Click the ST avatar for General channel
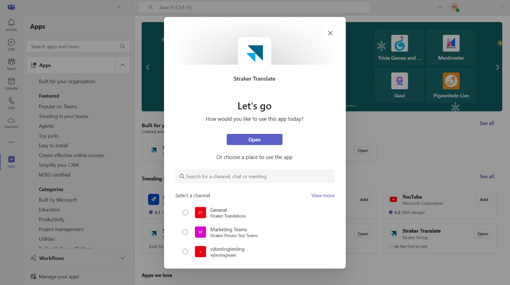Image resolution: width=510 pixels, height=285 pixels. pos(200,213)
